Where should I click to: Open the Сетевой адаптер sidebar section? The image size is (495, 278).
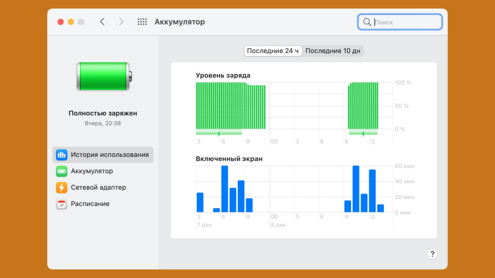tap(103, 188)
